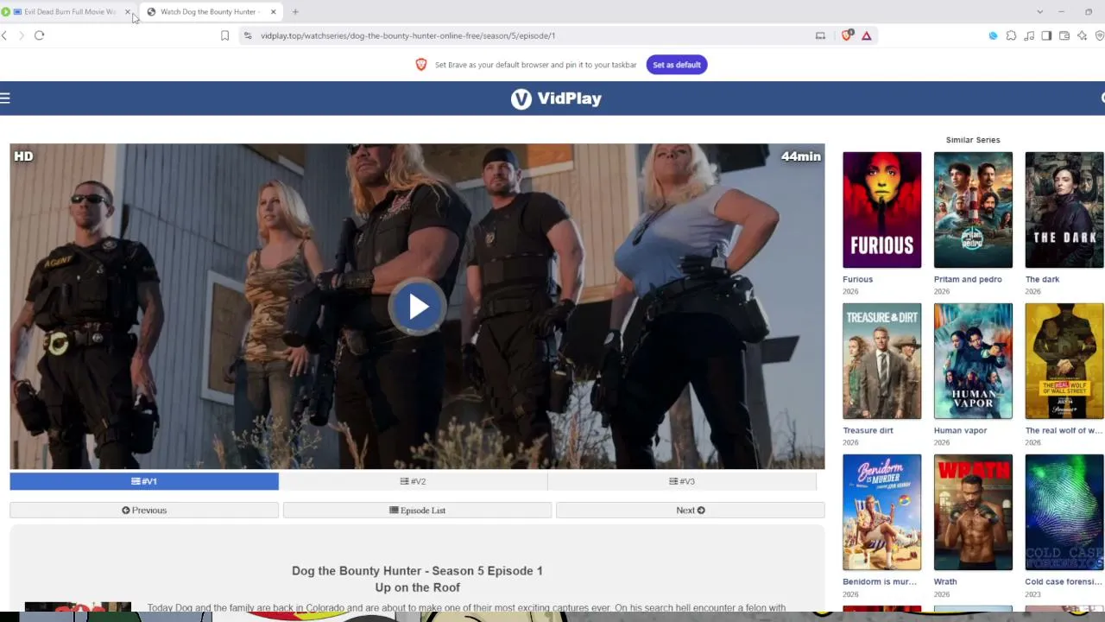1105x622 pixels.
Task: Click the screen cast icon in address bar
Action: [x=820, y=35]
